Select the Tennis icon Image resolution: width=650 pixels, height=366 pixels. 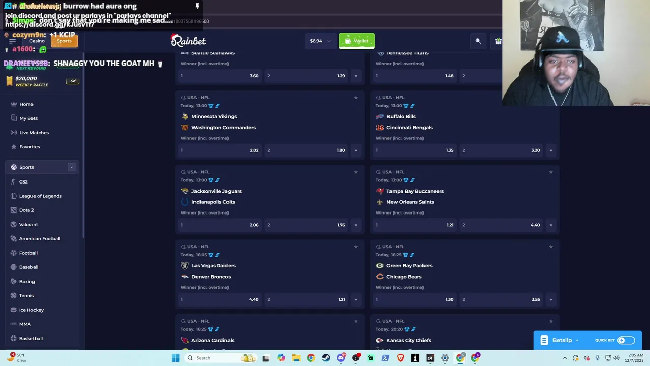pos(14,295)
